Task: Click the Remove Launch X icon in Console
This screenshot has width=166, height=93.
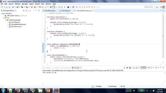Action: pyautogui.click(x=127, y=68)
